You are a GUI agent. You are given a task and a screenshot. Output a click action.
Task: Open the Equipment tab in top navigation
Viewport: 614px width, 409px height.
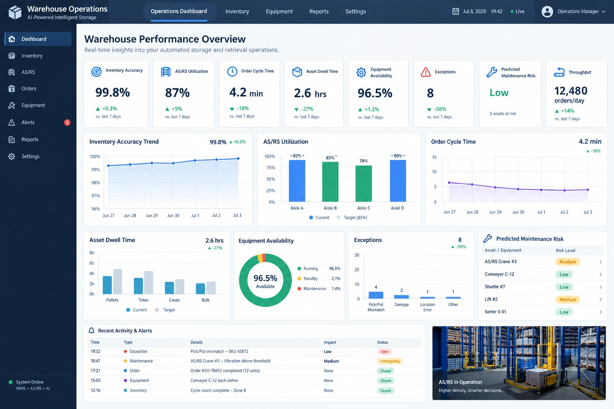pos(279,12)
